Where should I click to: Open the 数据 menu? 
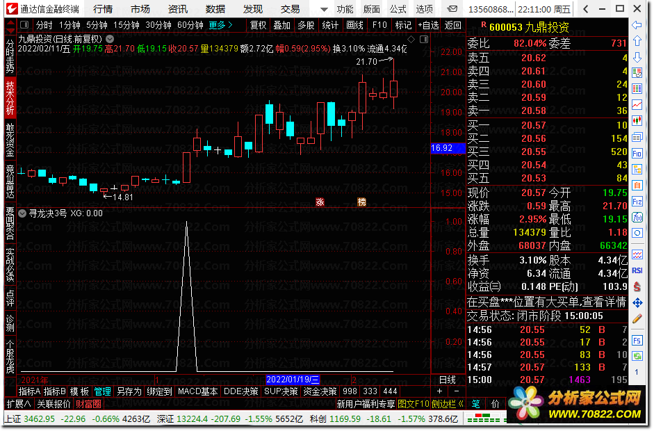coord(215,9)
